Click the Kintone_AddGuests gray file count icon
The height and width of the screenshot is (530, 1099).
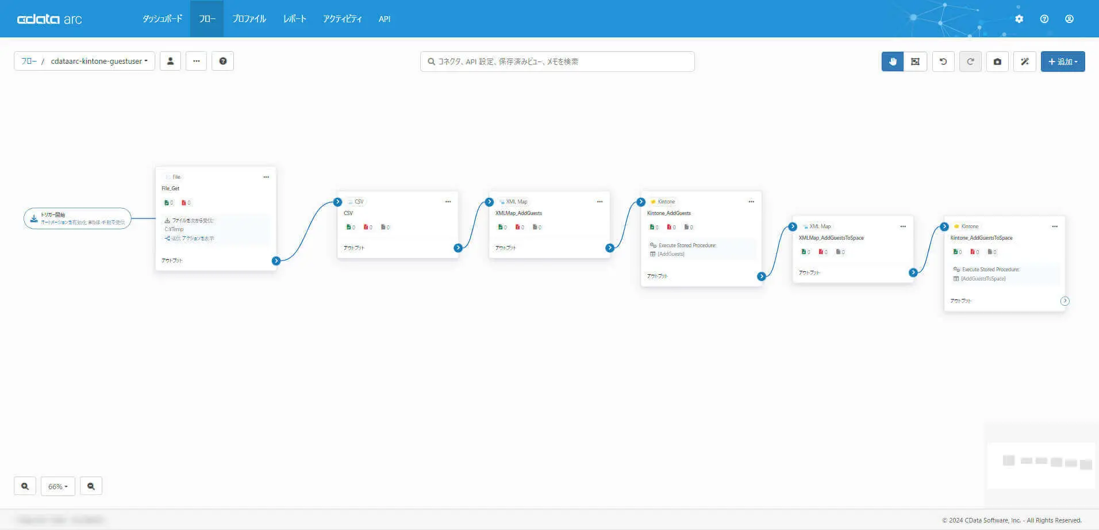pyautogui.click(x=688, y=228)
